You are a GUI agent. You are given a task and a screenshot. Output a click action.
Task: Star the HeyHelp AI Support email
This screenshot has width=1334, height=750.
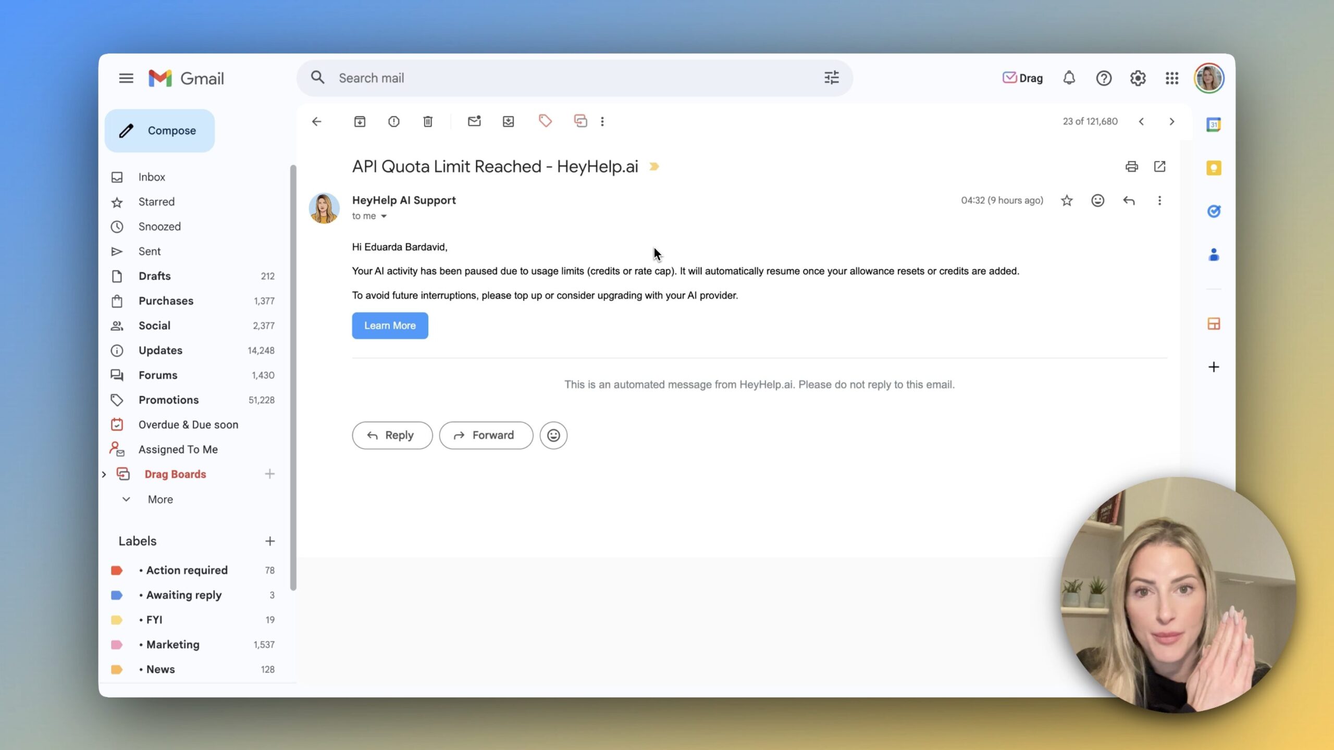click(1066, 201)
